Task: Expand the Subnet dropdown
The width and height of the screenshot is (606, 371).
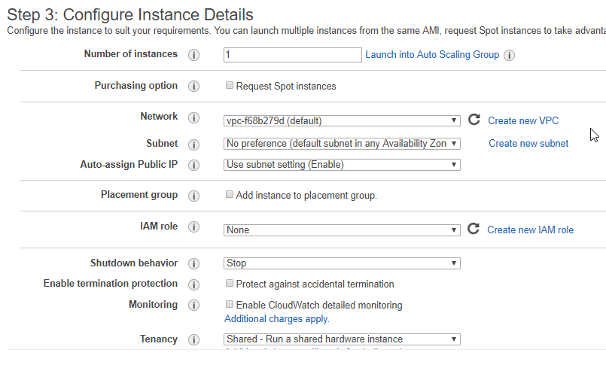Action: click(342, 144)
